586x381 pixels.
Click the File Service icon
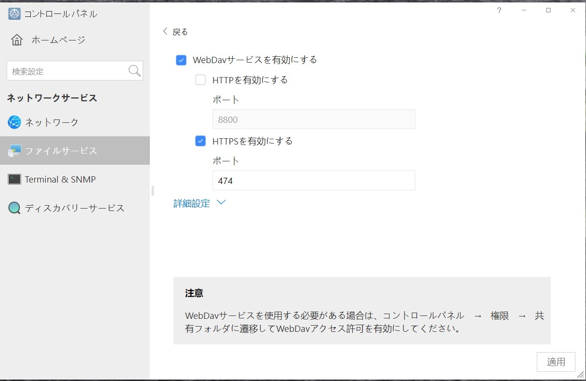pyautogui.click(x=14, y=151)
